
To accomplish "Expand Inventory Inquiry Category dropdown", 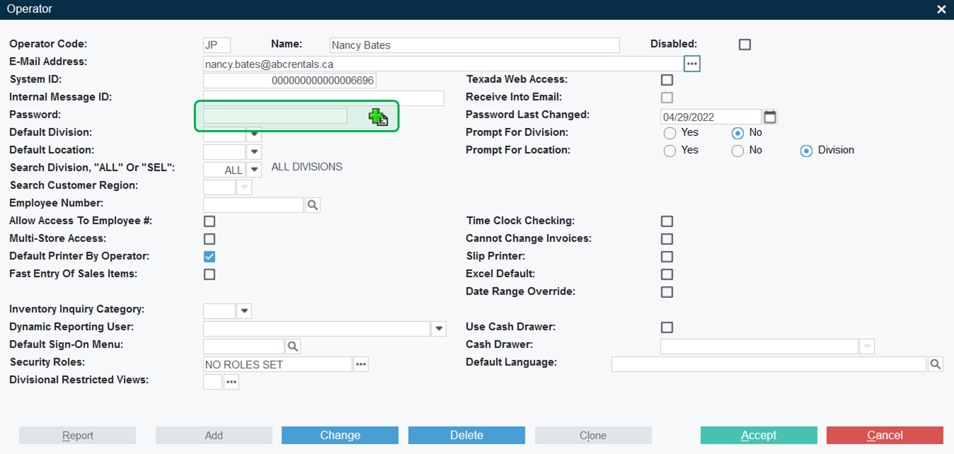I will (244, 311).
